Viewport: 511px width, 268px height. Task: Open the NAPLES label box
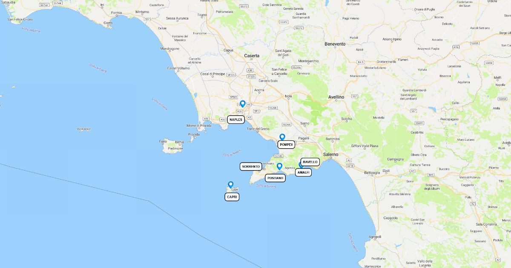coord(236,120)
